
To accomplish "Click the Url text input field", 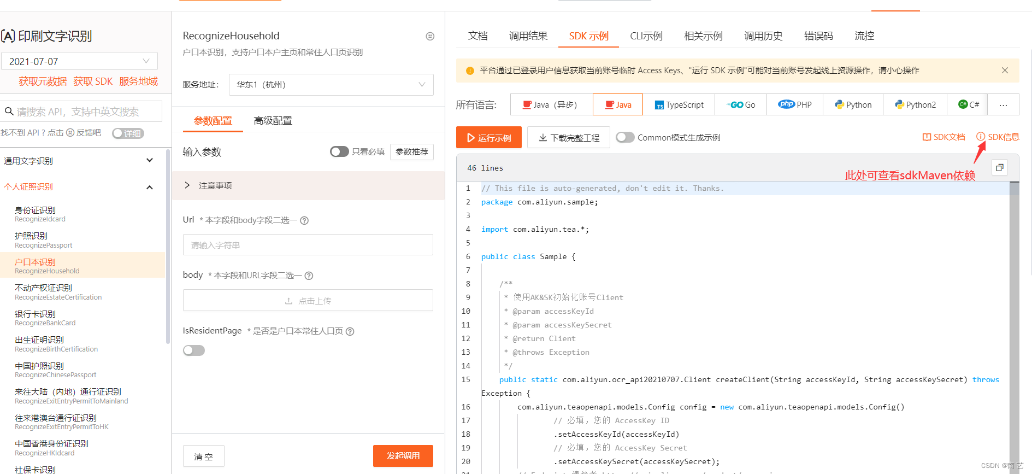I will pos(308,245).
